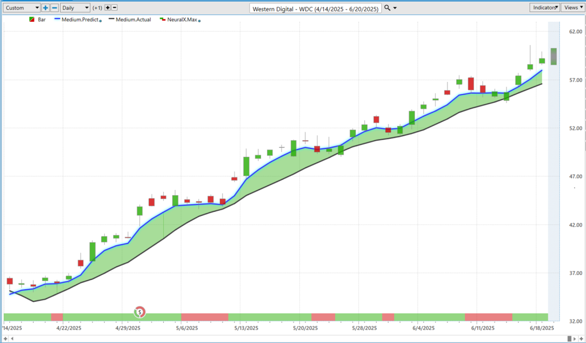Click the blue minus zoom-out button
The image size is (586, 343).
click(54, 7)
